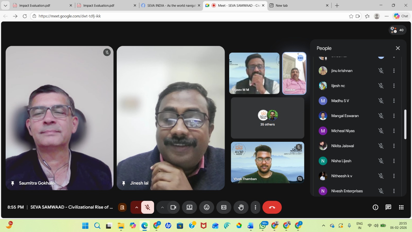Open more options for Nikita Jaiswal

[394, 146]
